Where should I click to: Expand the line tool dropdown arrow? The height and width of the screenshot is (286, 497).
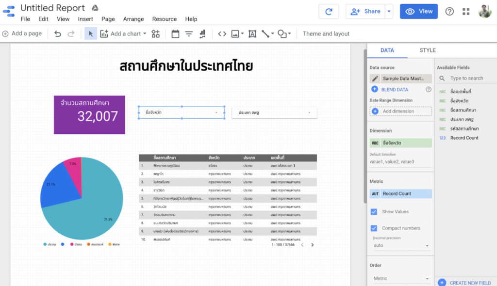[x=273, y=33]
